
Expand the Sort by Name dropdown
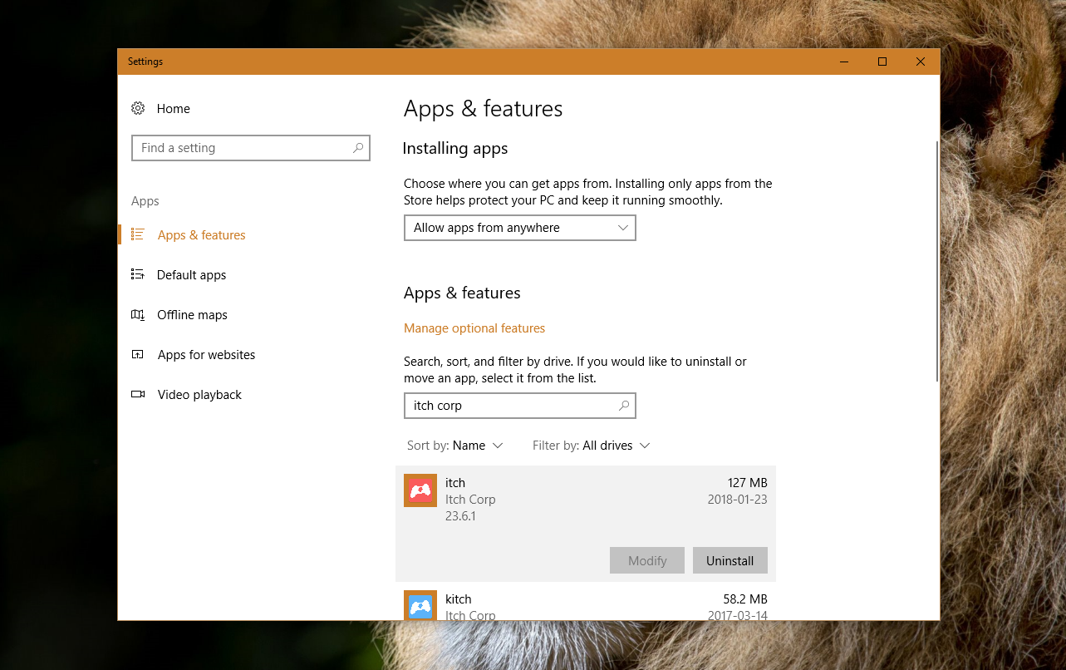coord(455,446)
